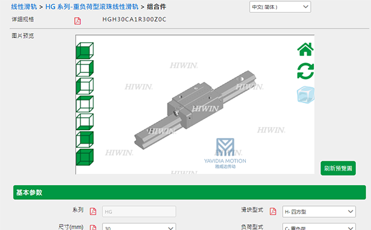This screenshot has width=371, height=230.
Task: Expand the H-四方型 slider type dropdown
Action: tap(319, 212)
